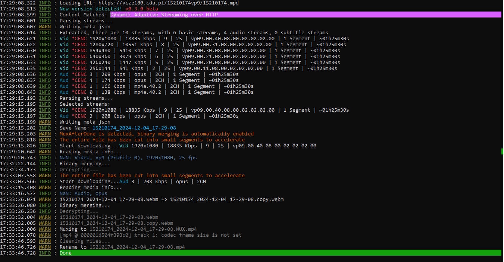This screenshot has height=262, width=504.
Task: Click 'Start downloading...Aud 3 | 208 Kbps' line
Action: [x=133, y=182]
